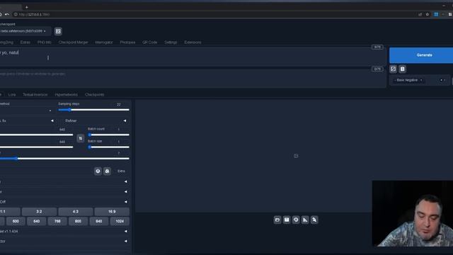
Task: Bookmark the page with the star icon
Action: tap(428, 14)
